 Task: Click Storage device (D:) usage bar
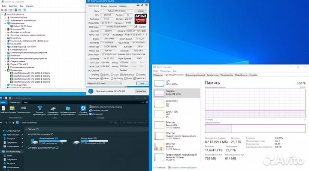coord(94,141)
